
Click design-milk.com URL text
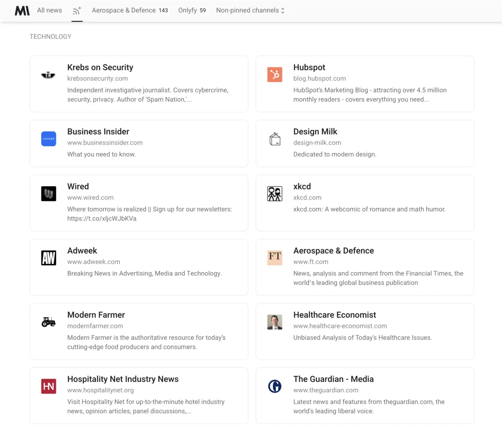pos(317,143)
